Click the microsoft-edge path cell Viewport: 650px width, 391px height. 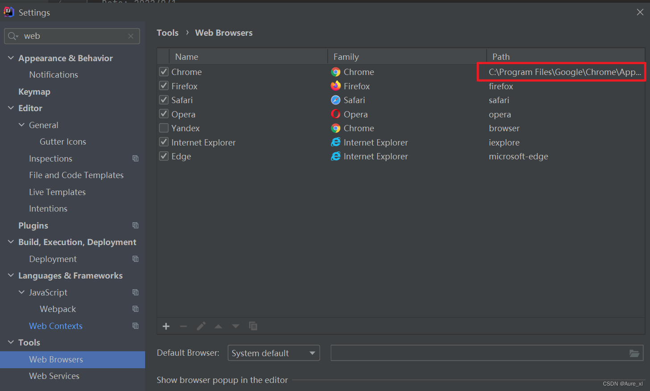pos(566,156)
